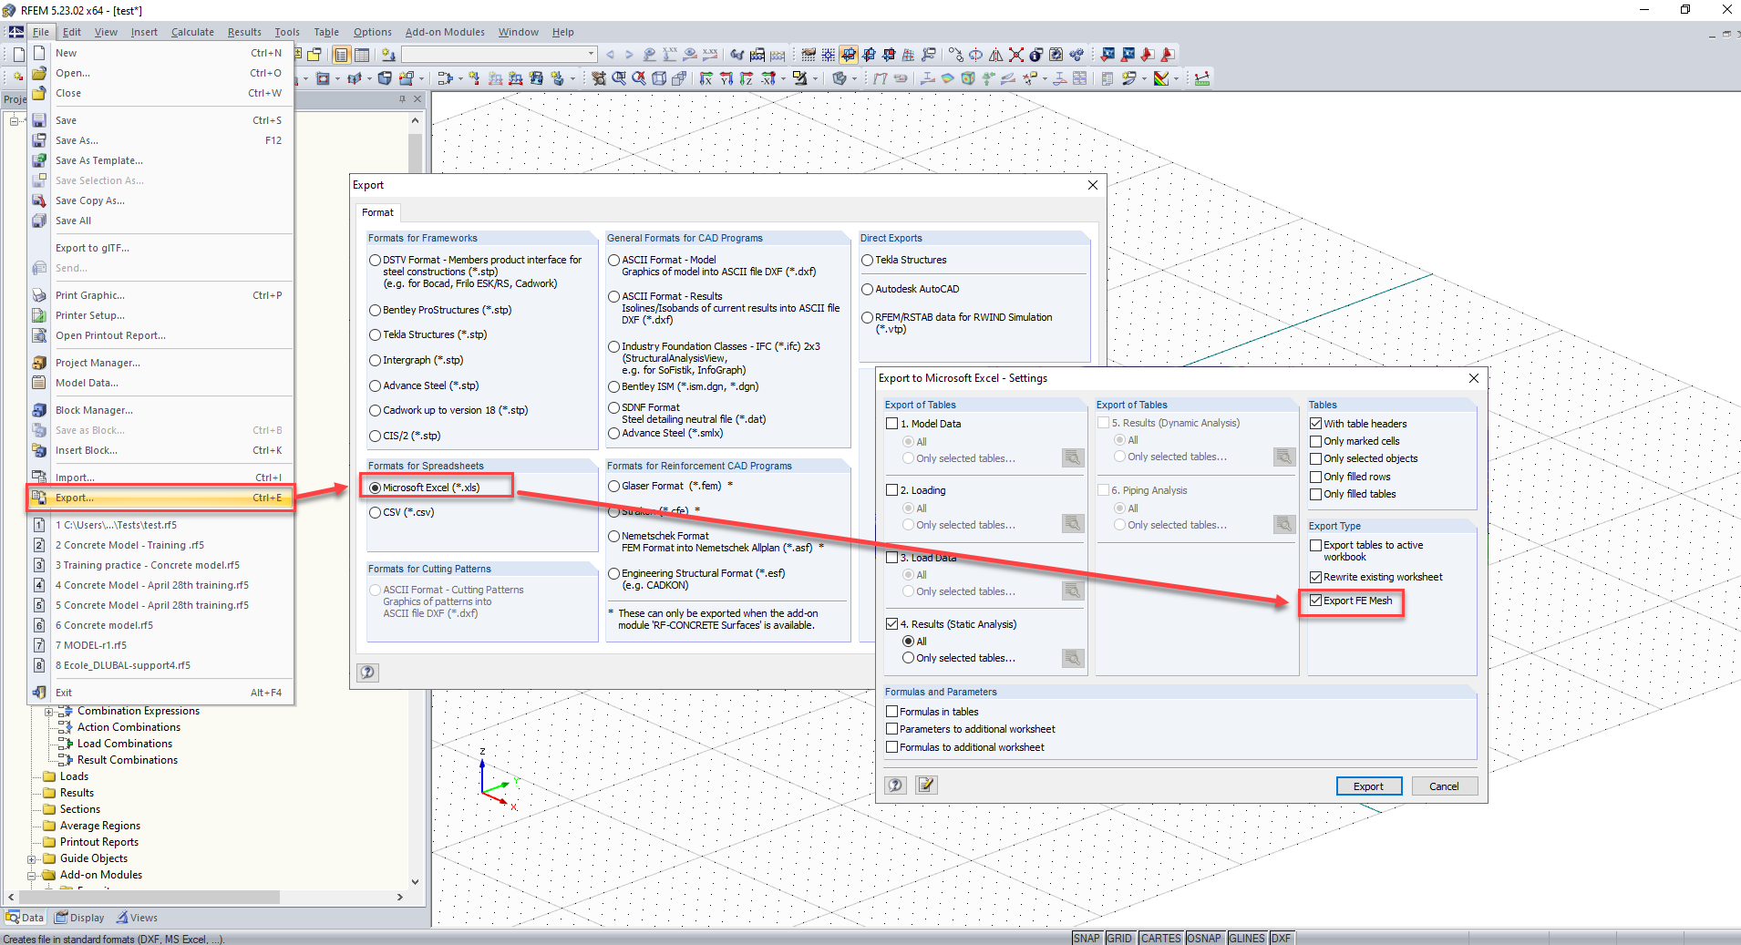1741x945 pixels.
Task: Click the results diagram icon at toolbar end
Action: point(1202,78)
